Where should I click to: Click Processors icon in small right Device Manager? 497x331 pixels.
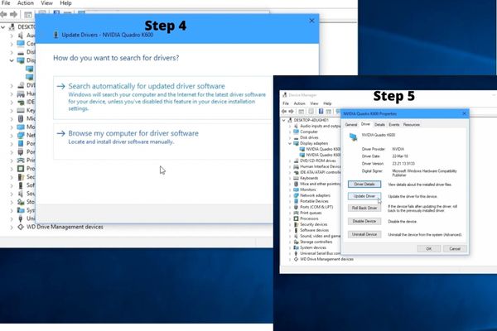[296, 218]
